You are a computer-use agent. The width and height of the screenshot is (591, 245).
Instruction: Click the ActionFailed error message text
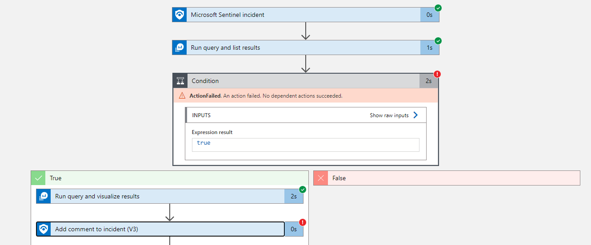tap(266, 95)
